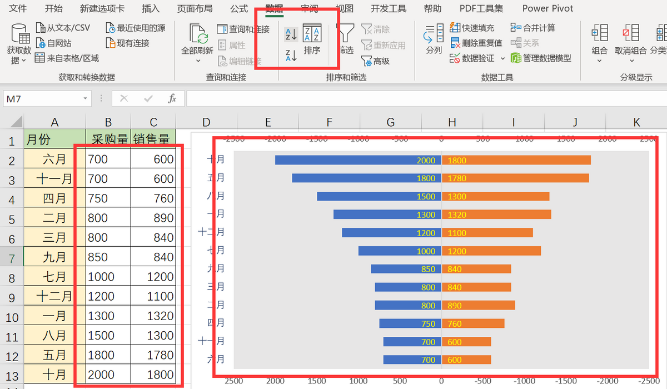Click the Refresh All (全部刷新) icon
Viewport: 667px width, 389px height.
coord(198,33)
